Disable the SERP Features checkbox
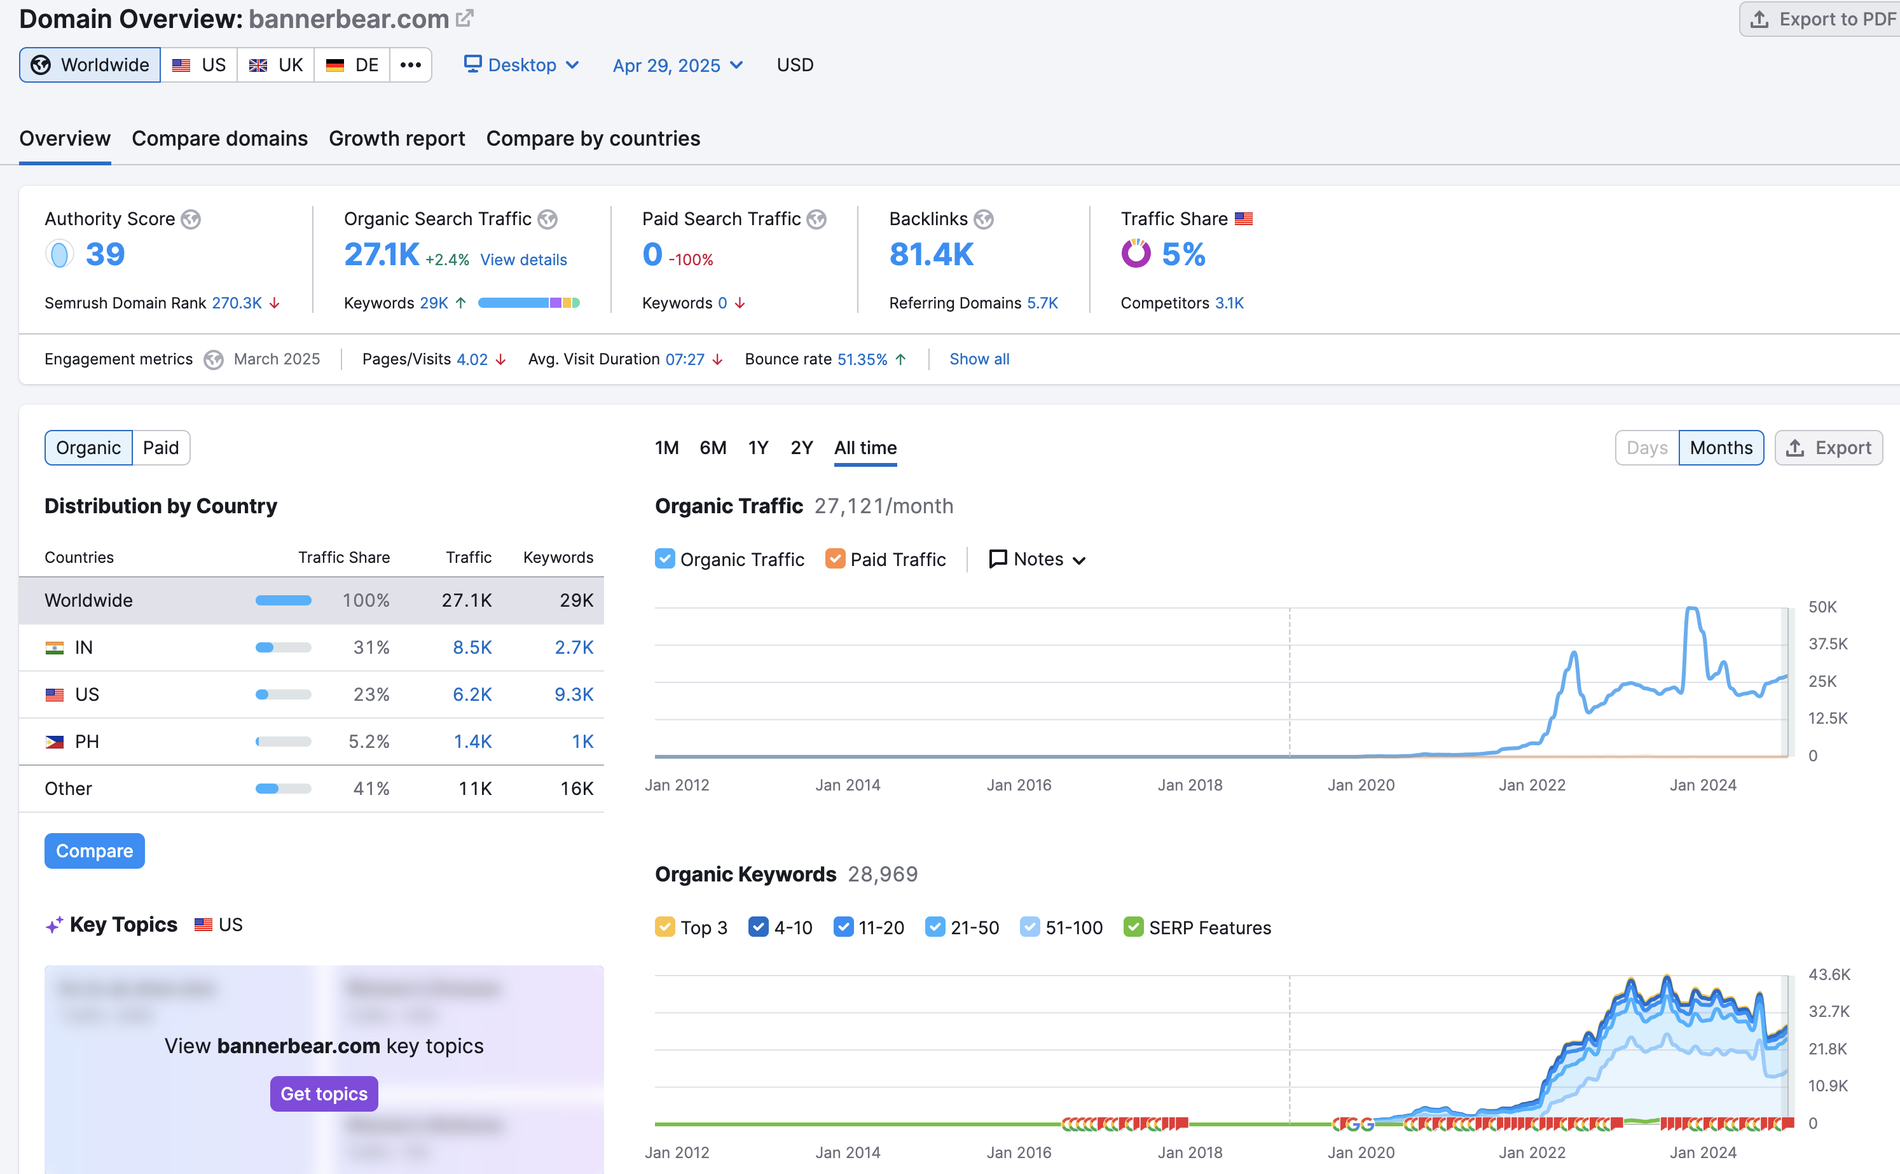Image resolution: width=1900 pixels, height=1174 pixels. [x=1133, y=927]
